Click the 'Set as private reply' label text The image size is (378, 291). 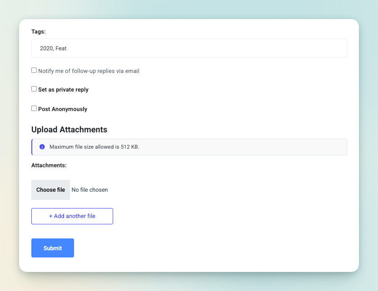(63, 90)
